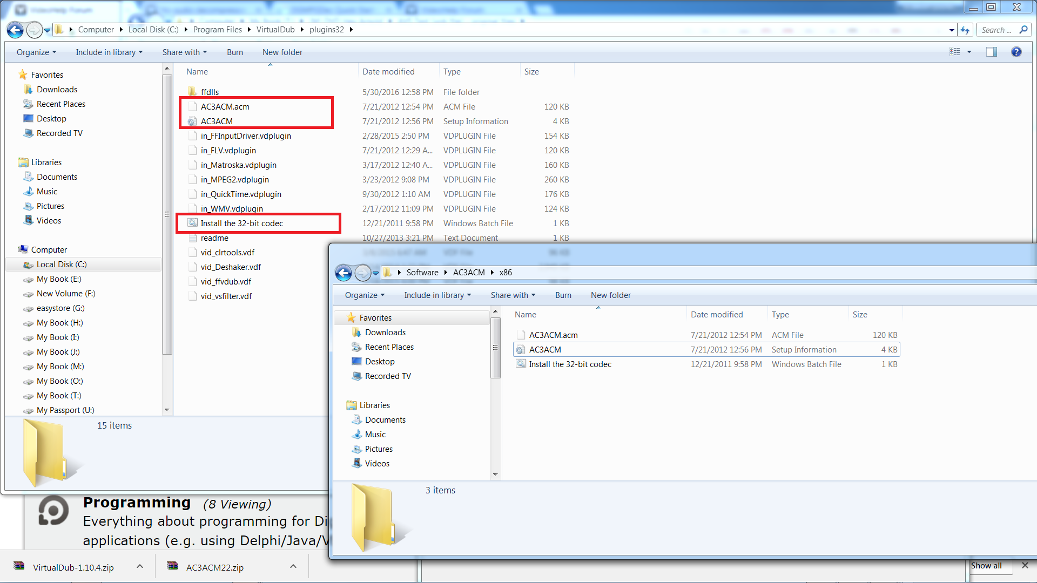Open Organize menu in x86 window
The width and height of the screenshot is (1037, 583).
[x=365, y=295]
